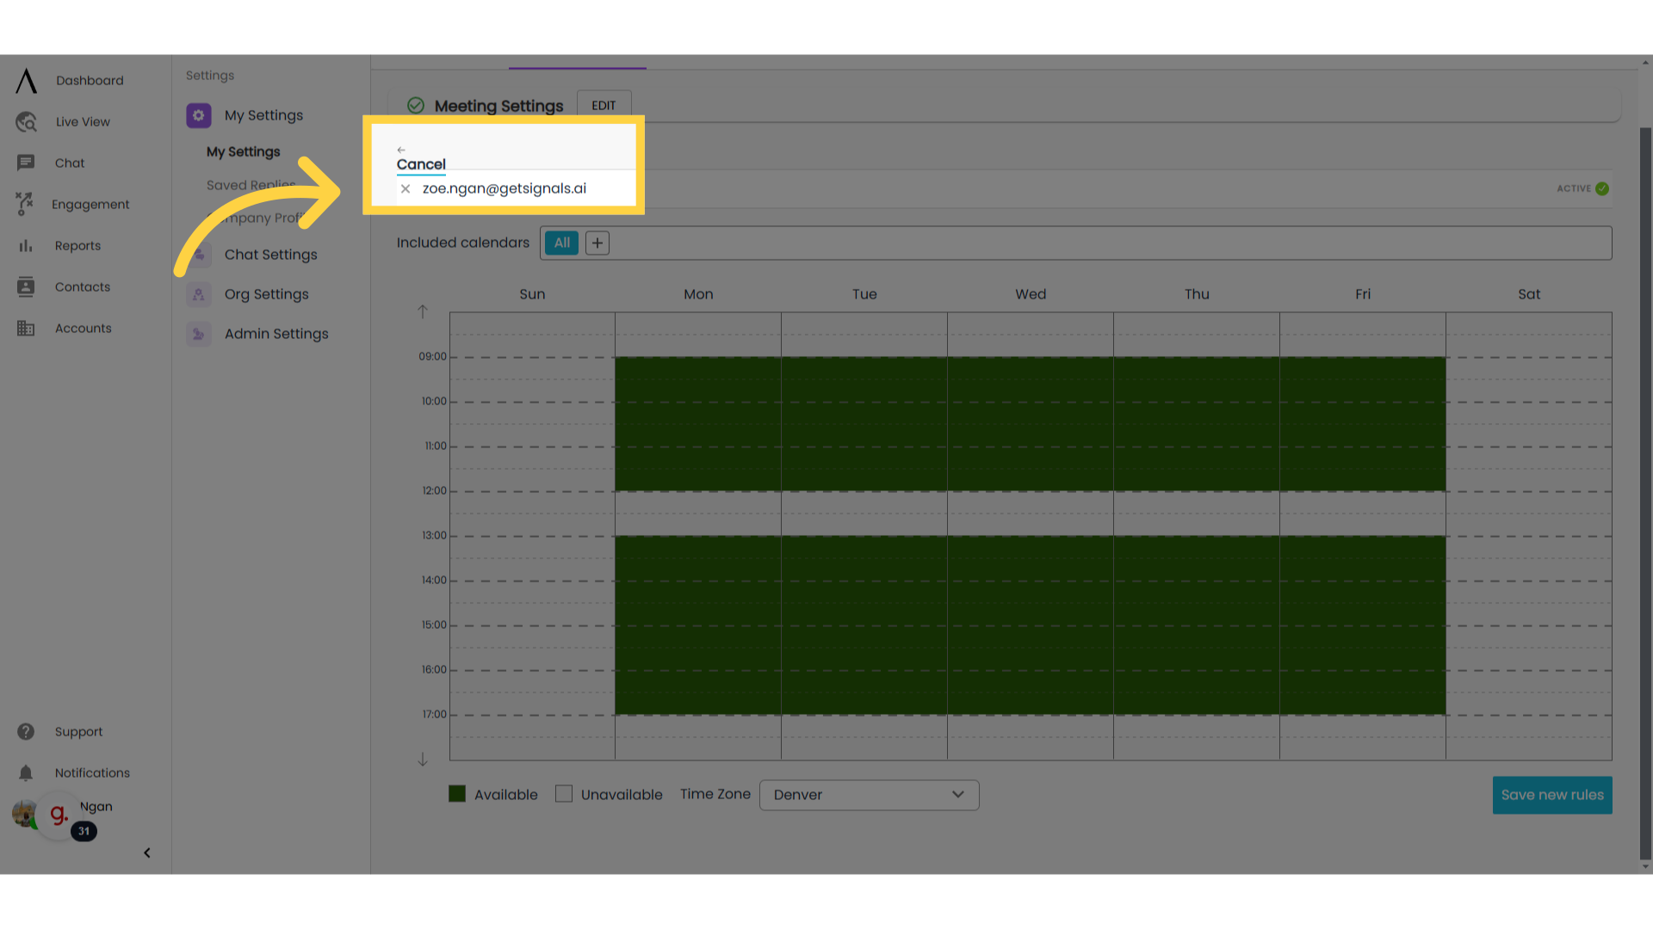Remove zoe.ngan@getsignals.ai email tag
Viewport: 1653px width, 929px height.
[406, 188]
